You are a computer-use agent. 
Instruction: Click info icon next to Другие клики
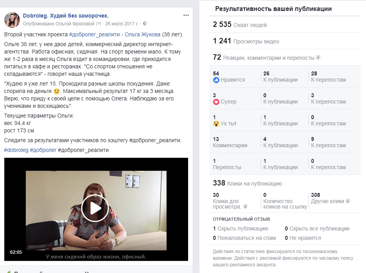pos(348,201)
